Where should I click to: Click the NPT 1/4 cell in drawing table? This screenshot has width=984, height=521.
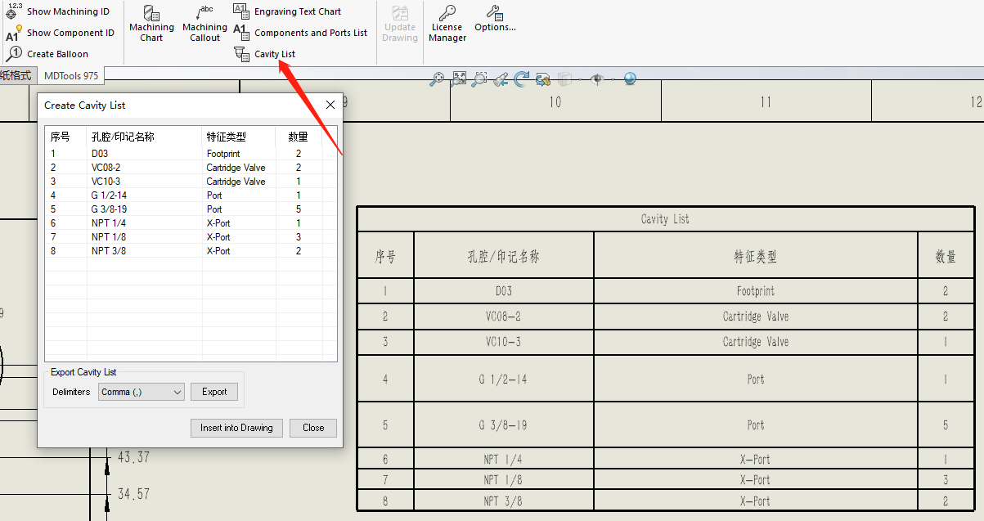pyautogui.click(x=503, y=460)
